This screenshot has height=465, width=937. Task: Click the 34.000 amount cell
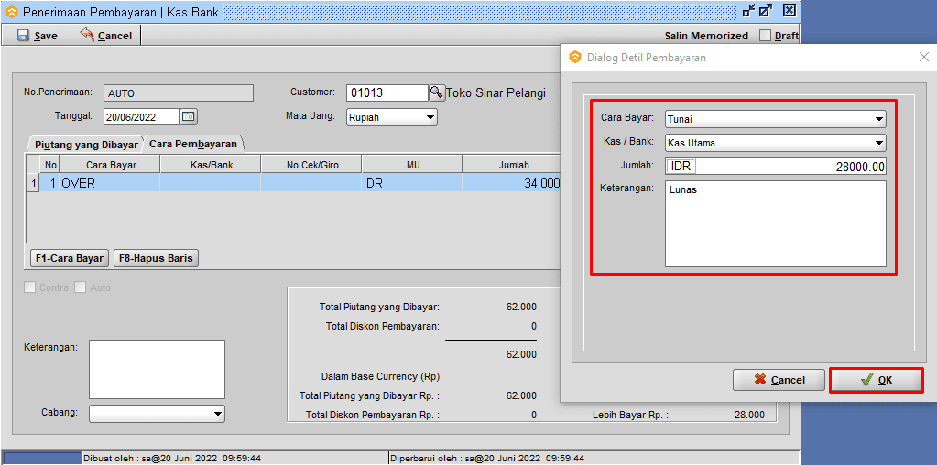511,183
